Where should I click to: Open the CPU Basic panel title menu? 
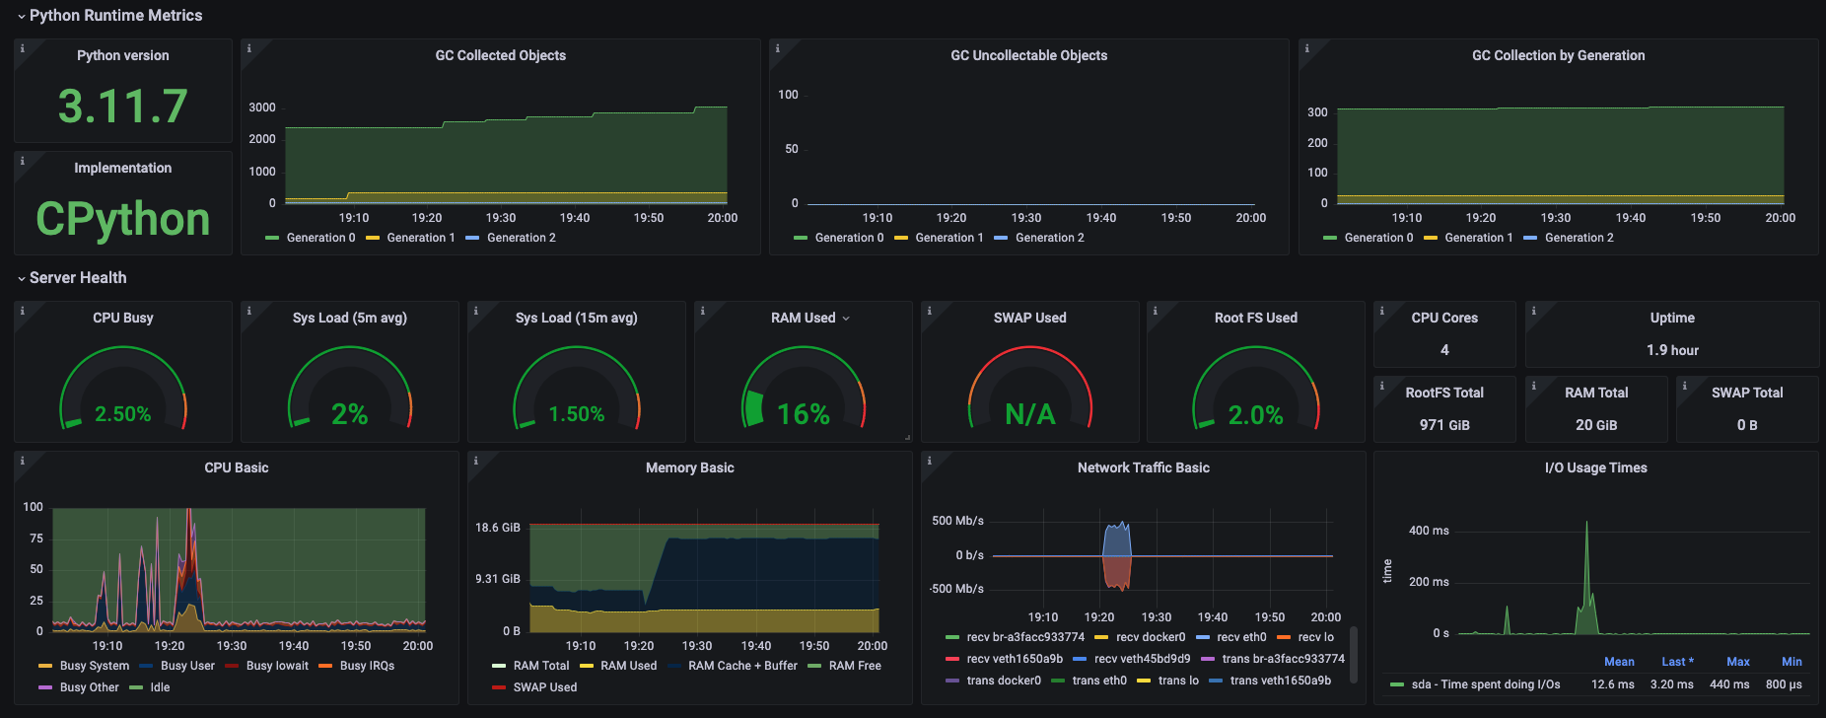[236, 467]
